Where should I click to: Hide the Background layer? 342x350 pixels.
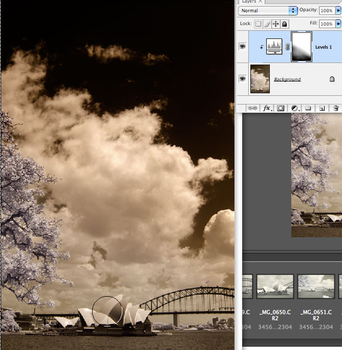click(x=242, y=78)
